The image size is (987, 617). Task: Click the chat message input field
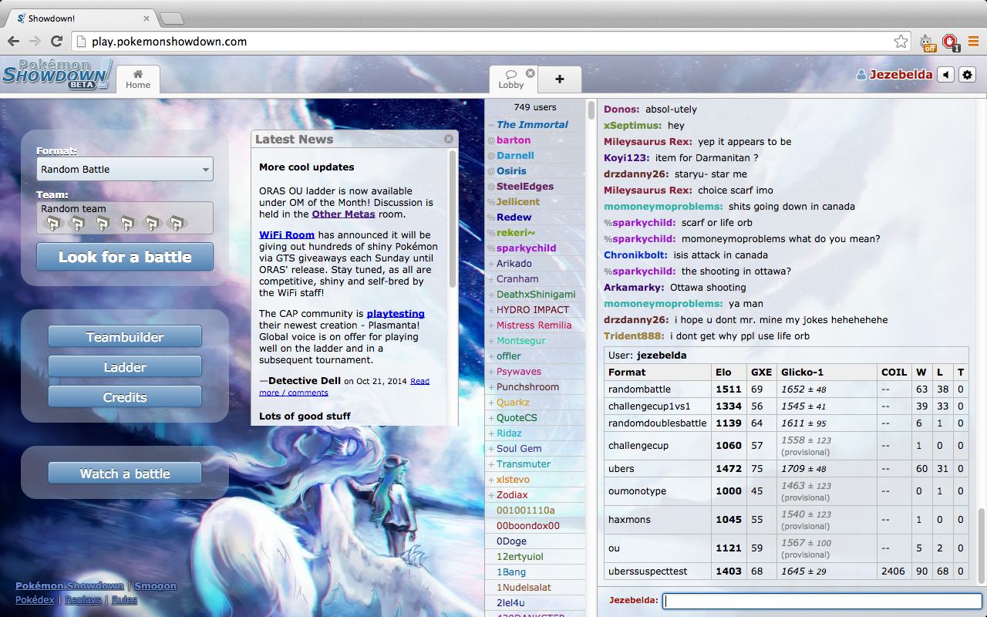click(x=822, y=600)
